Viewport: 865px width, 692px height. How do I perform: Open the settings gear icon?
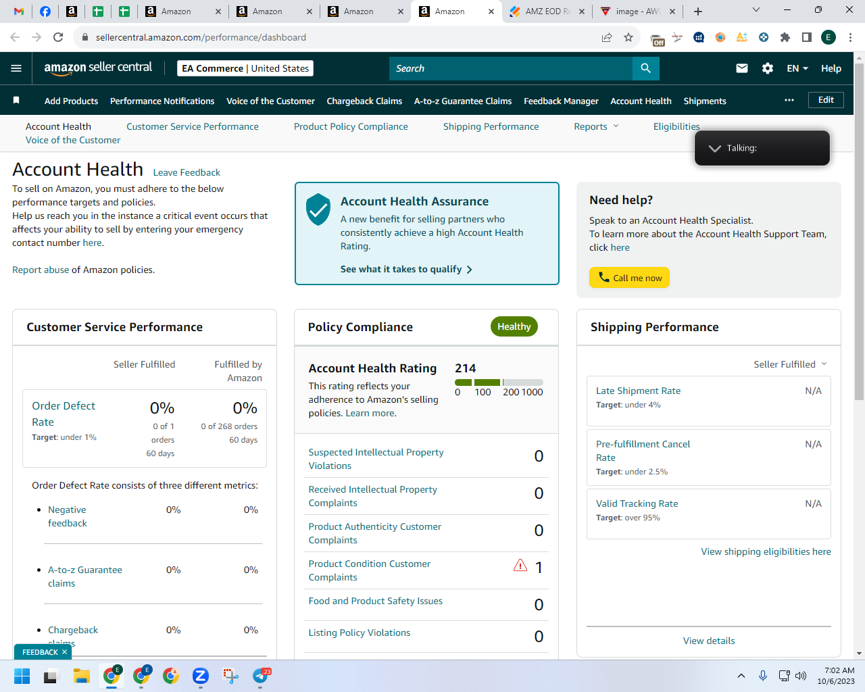pyautogui.click(x=768, y=68)
